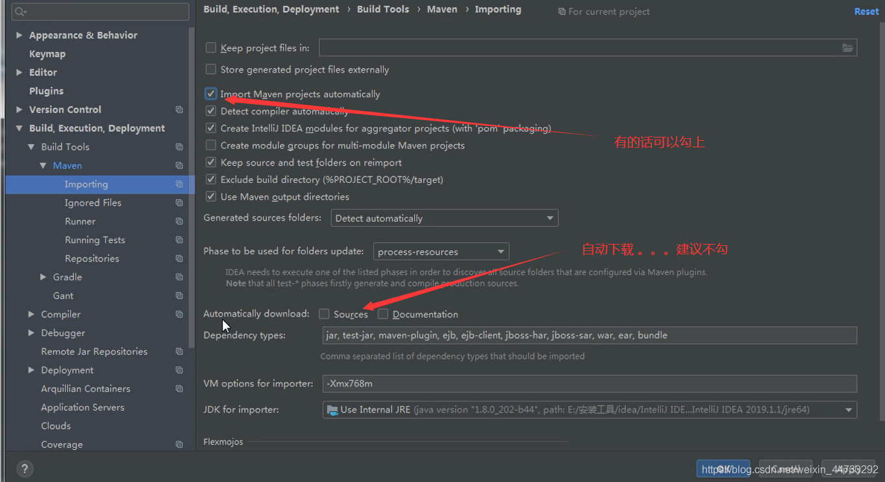Click inside the settings search field
This screenshot has height=482, width=885.
[x=100, y=12]
